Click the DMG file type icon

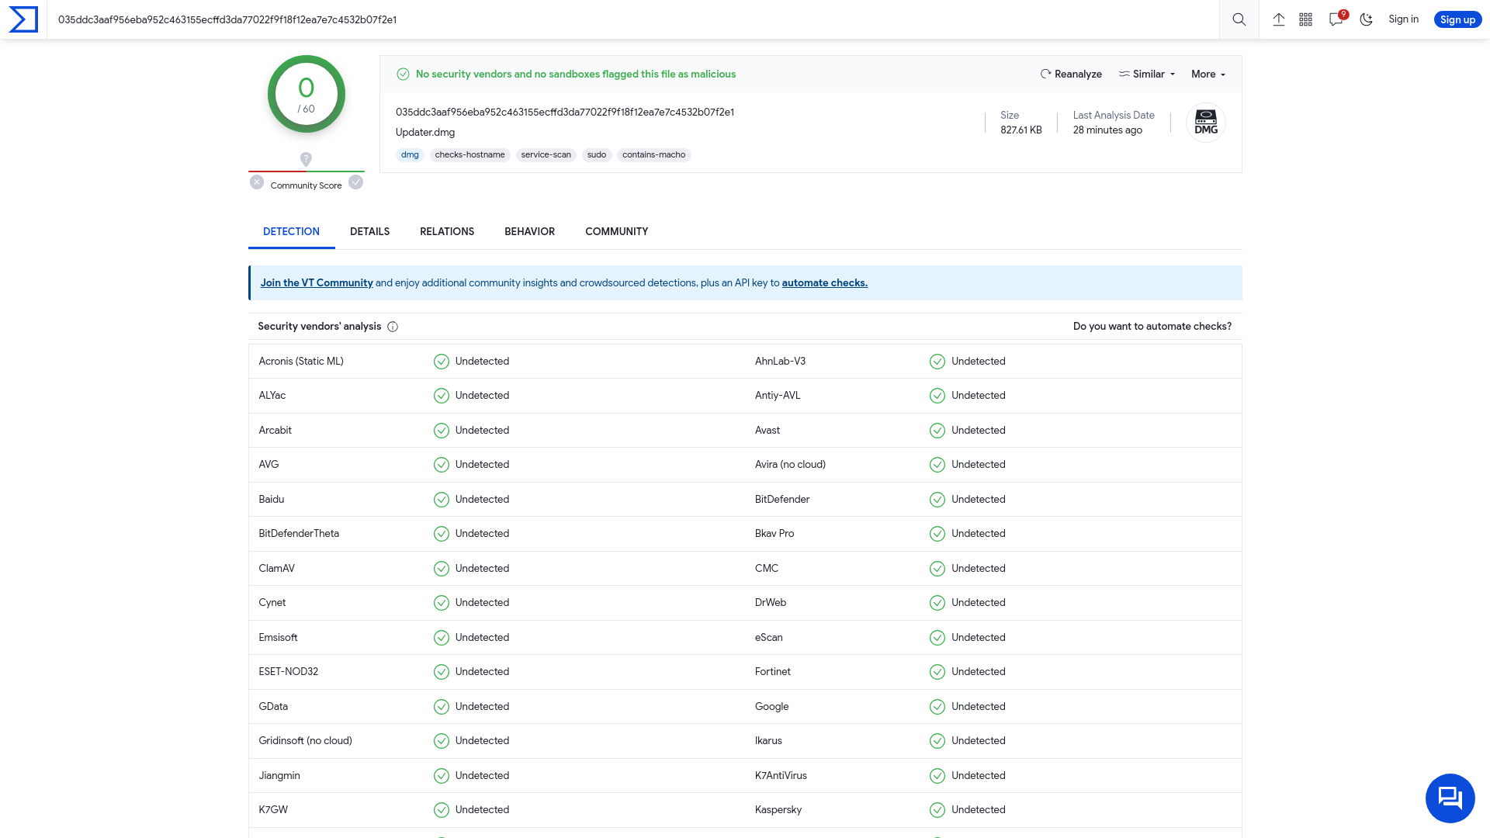[x=1205, y=122]
